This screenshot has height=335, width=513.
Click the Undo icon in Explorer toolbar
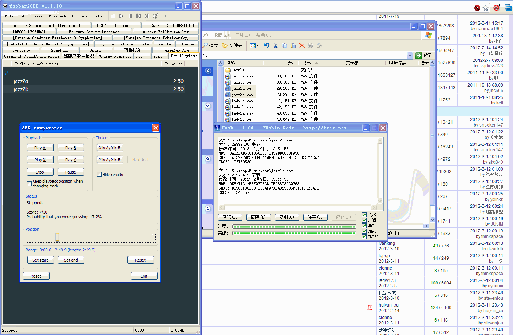267,45
